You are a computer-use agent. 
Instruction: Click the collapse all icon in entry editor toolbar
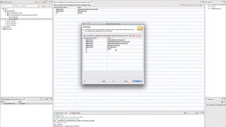(x=198, y=5)
